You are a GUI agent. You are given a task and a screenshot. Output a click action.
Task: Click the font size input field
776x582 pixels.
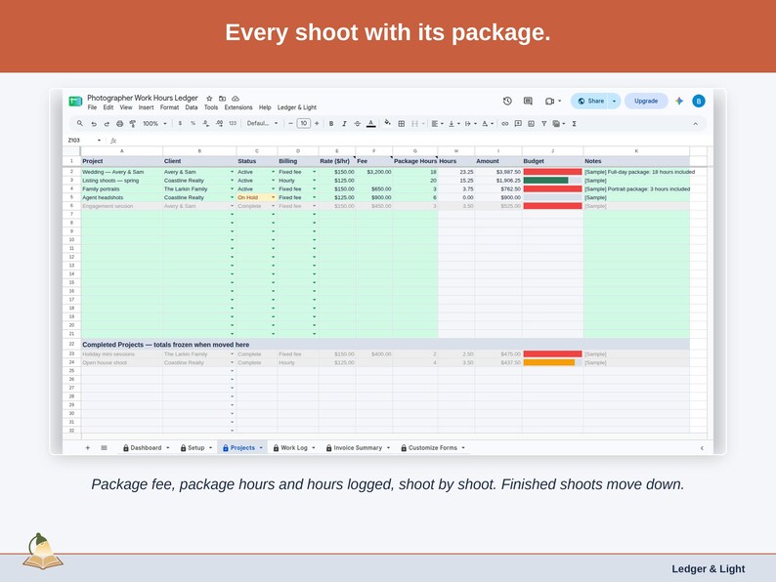[303, 124]
